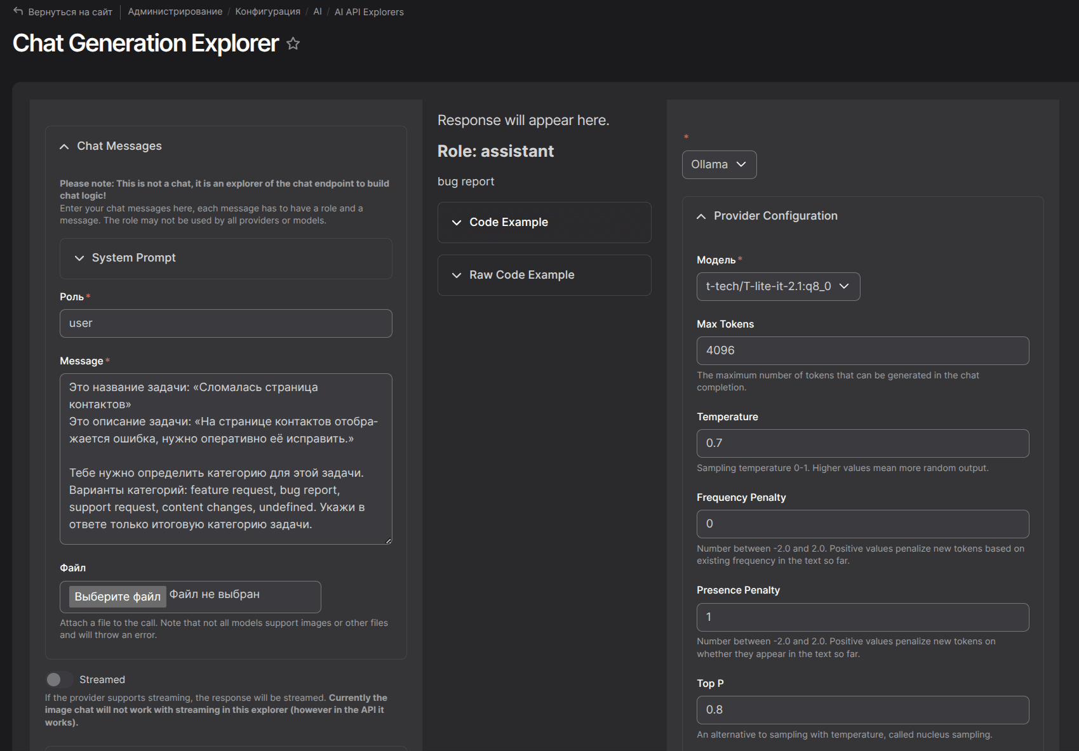
Task: Go to Администрирование breadcrumb
Action: 175,11
